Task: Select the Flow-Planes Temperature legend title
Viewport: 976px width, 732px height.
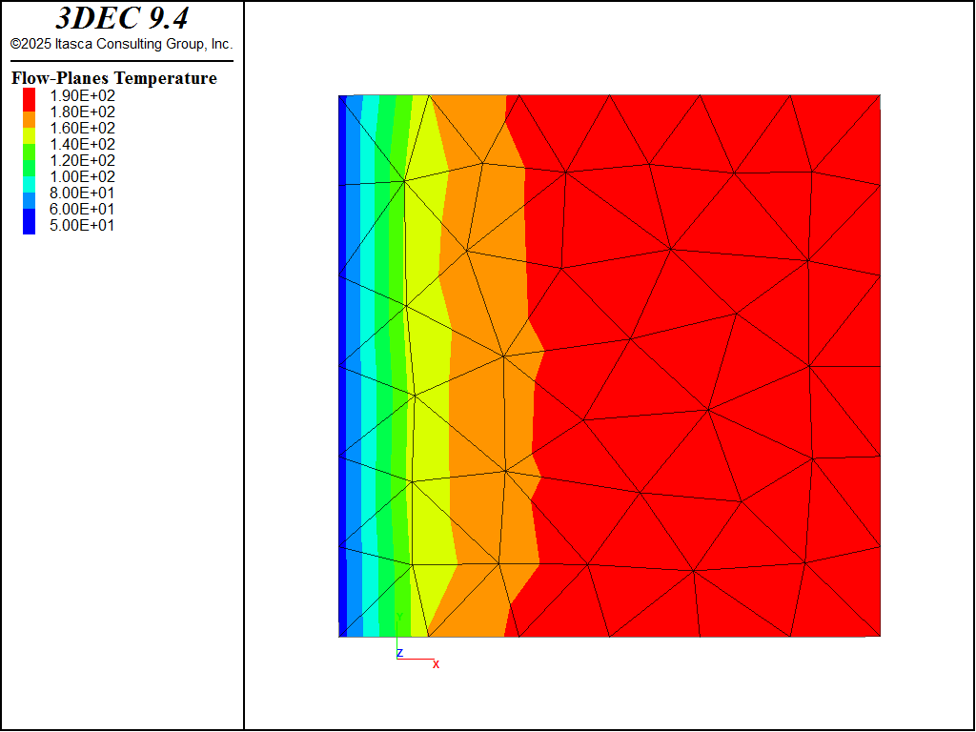Action: [x=114, y=78]
